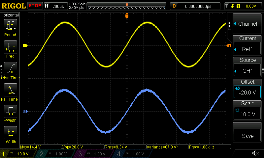264x158 pixels.
Task: Choose the Fall Time measurement icon
Action: [x=10, y=90]
